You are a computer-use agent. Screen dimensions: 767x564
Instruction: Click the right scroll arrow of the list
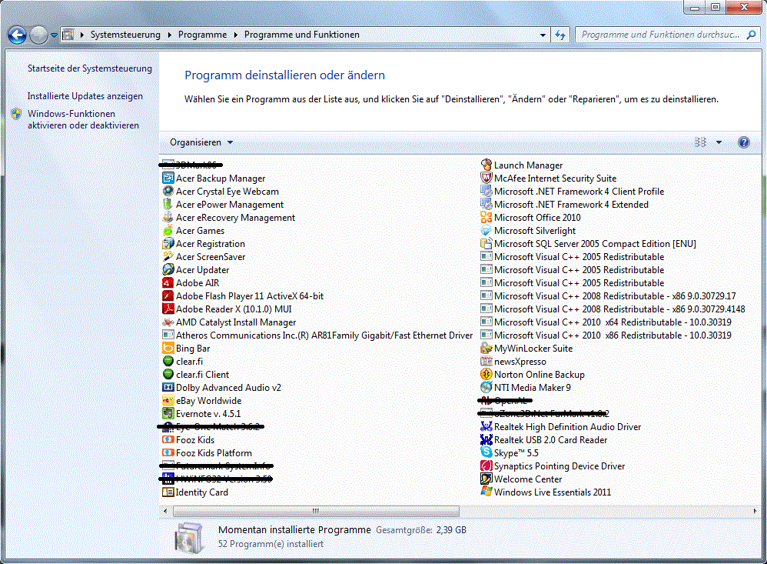tap(755, 511)
